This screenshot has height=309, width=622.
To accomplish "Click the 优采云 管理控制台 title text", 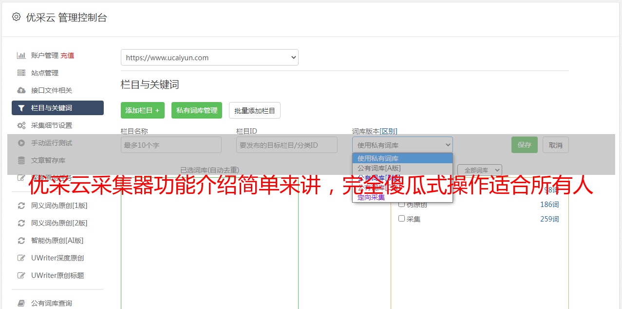I will [66, 17].
